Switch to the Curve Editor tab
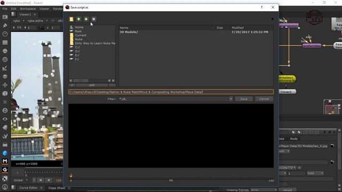 28,188
